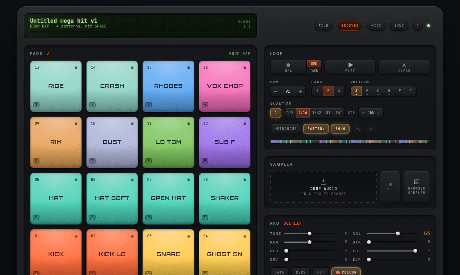Enable PATTERN playback mode
This screenshot has height=275, width=460.
tap(316, 129)
